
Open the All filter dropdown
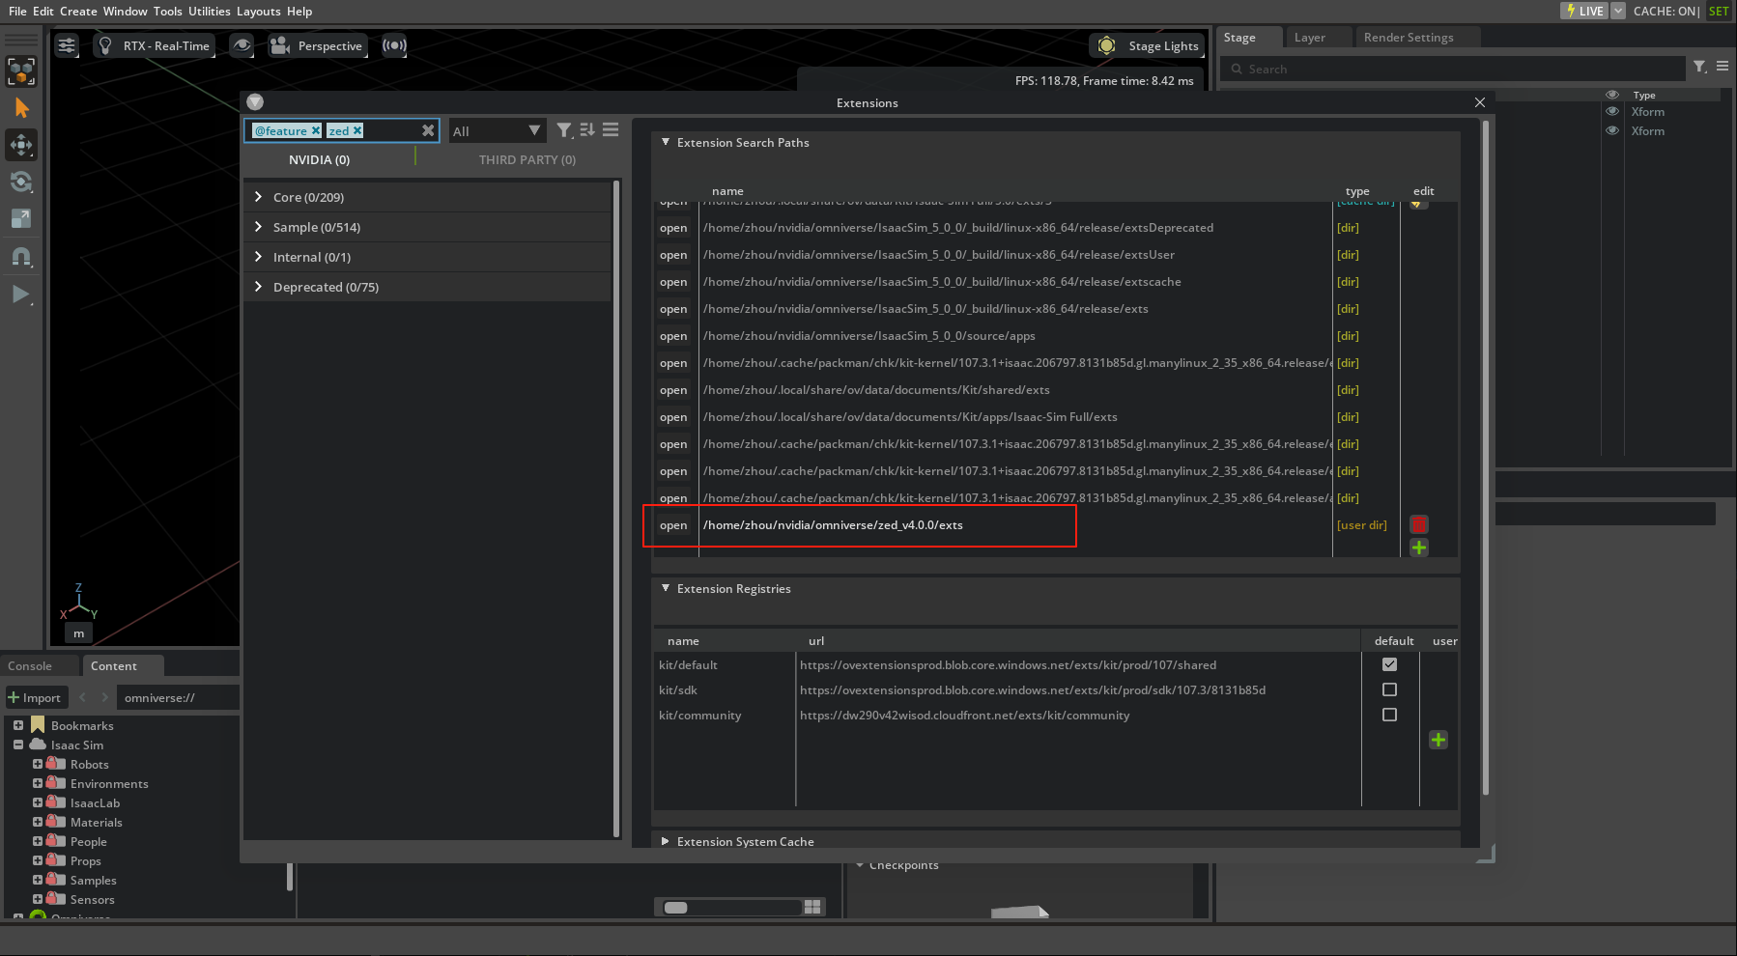tap(497, 130)
